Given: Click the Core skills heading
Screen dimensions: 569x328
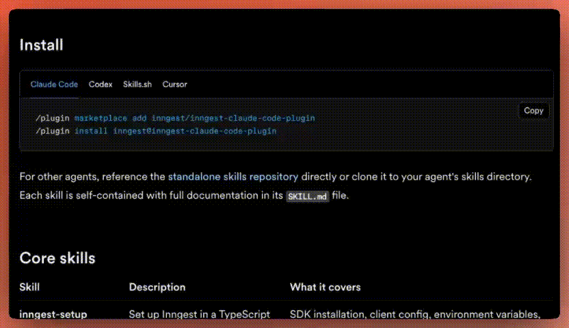Looking at the screenshot, I should tap(57, 258).
